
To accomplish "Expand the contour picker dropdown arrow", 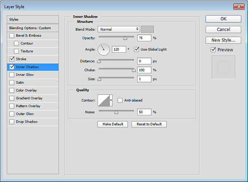I will [x=111, y=100].
